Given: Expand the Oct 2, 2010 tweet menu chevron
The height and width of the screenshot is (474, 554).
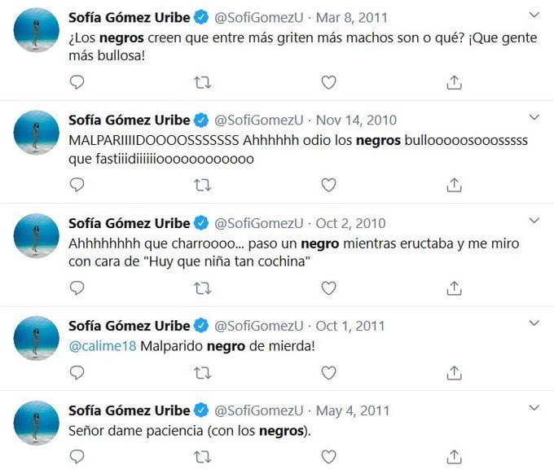Looking at the screenshot, I should click(534, 221).
